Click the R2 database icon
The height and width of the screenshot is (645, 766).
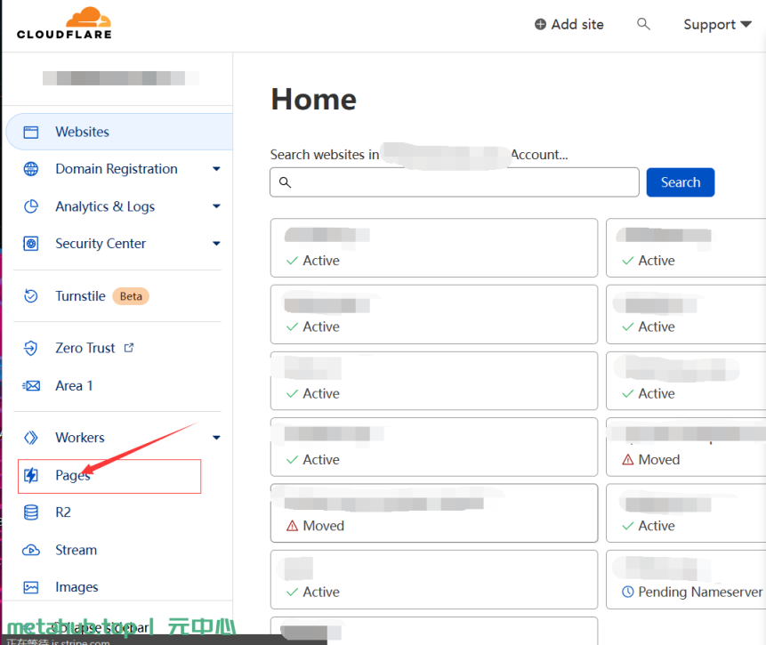click(31, 512)
